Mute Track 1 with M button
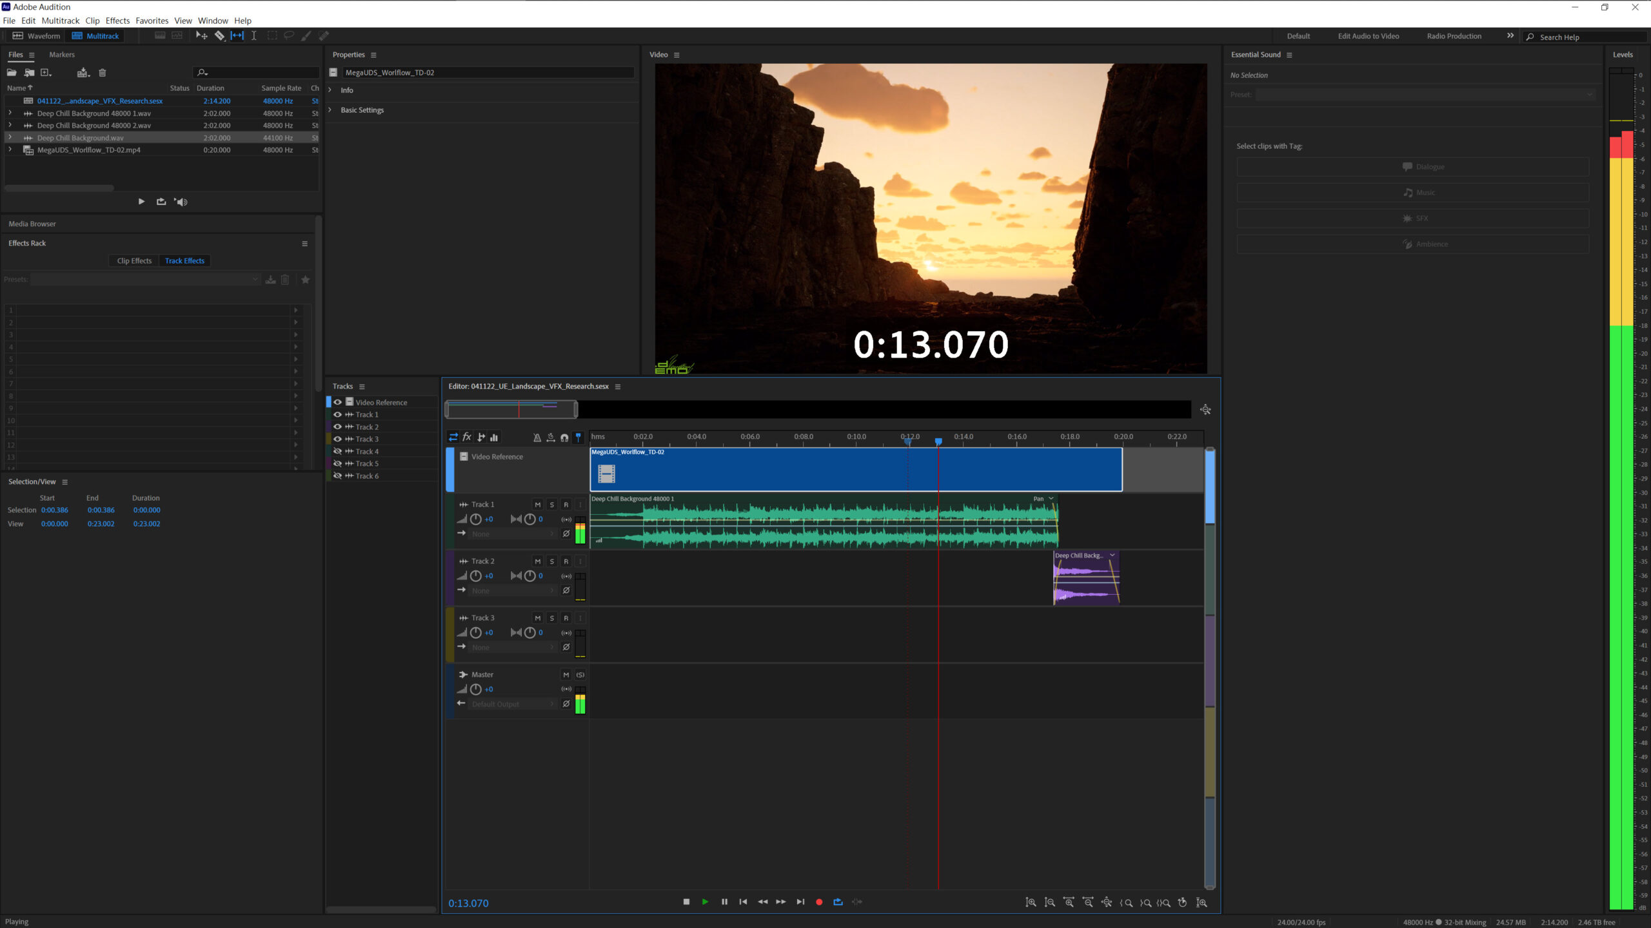 tap(537, 505)
